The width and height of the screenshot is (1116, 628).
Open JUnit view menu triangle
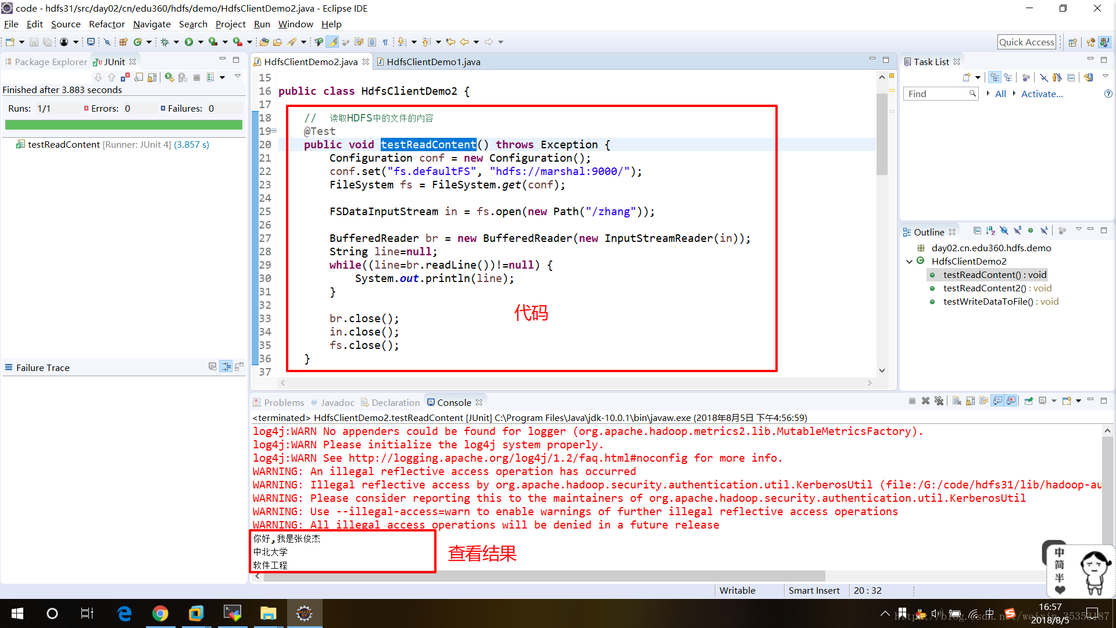tap(237, 76)
